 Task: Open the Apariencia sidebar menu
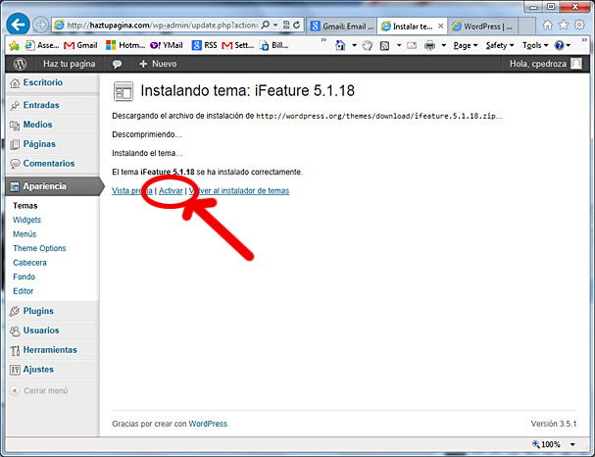(x=54, y=186)
